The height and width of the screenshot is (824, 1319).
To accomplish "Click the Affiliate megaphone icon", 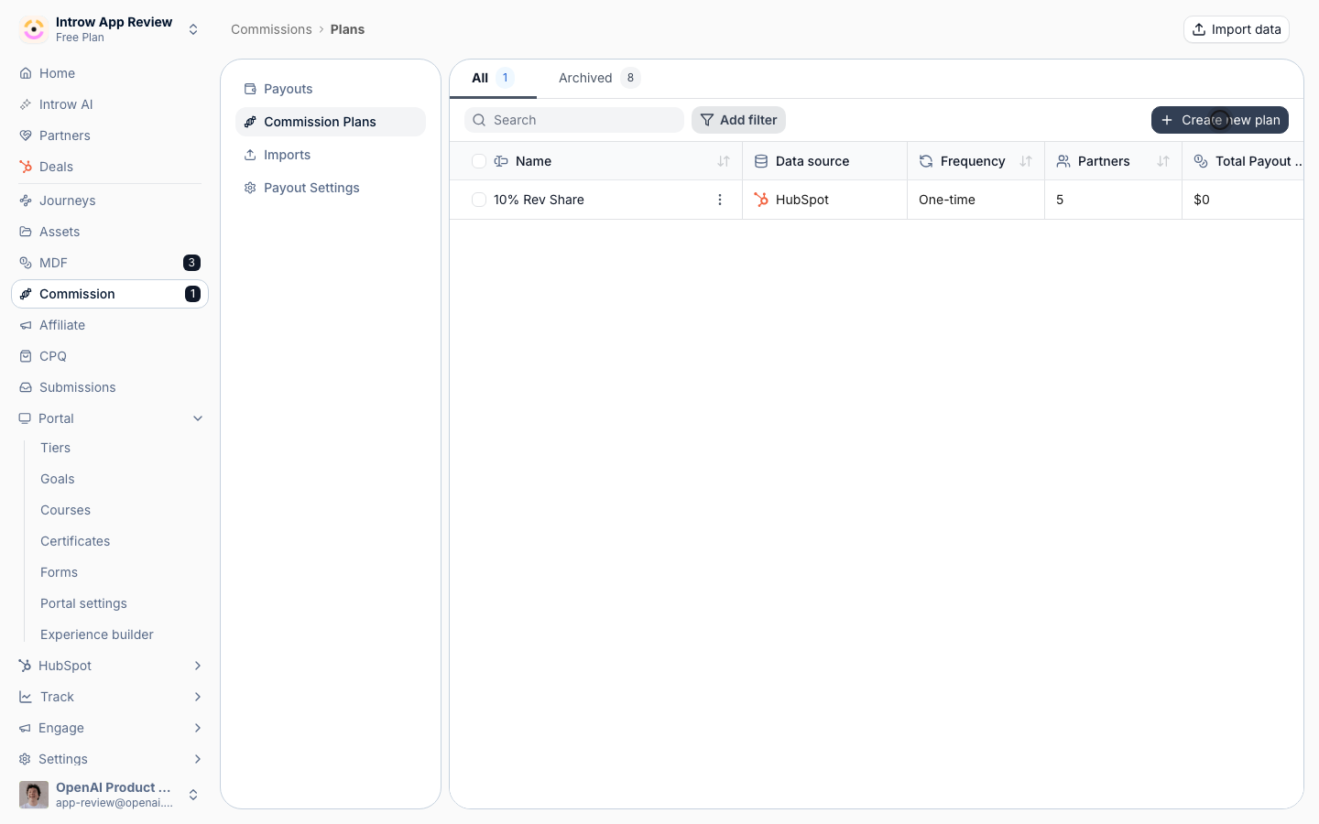I will 26,325.
